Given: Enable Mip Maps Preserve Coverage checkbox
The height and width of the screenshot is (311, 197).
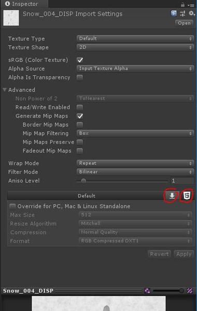Looking at the screenshot, I should 80,142.
